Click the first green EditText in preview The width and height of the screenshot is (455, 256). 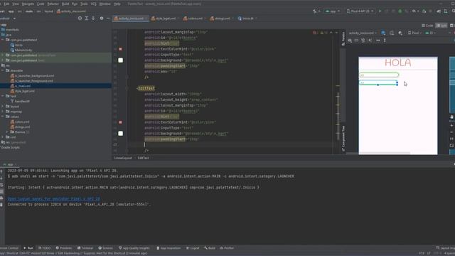pyautogui.click(x=379, y=75)
